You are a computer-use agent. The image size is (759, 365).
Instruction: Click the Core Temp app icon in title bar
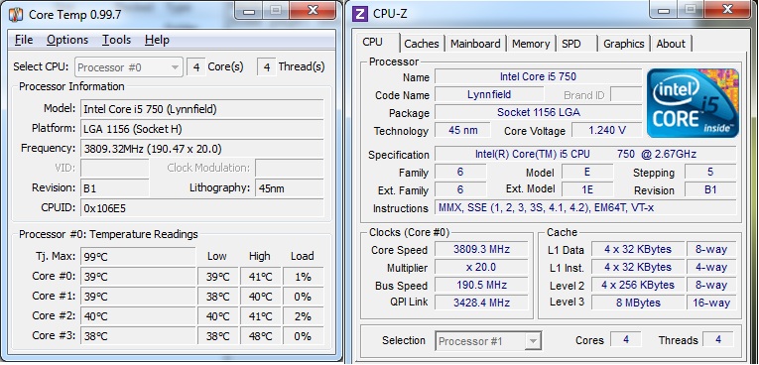point(16,14)
